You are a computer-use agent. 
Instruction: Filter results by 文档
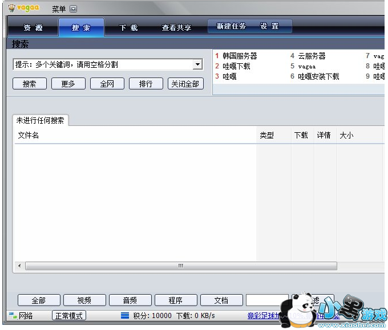click(221, 300)
